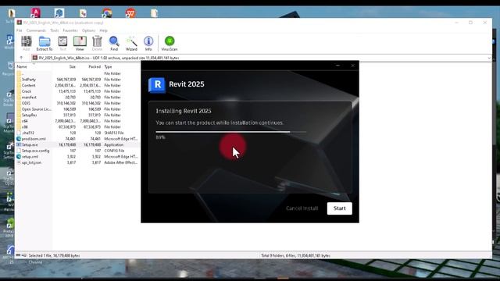Expand the archive path dropdown arrow
Screen dimensions: 500x281
click(x=489, y=58)
